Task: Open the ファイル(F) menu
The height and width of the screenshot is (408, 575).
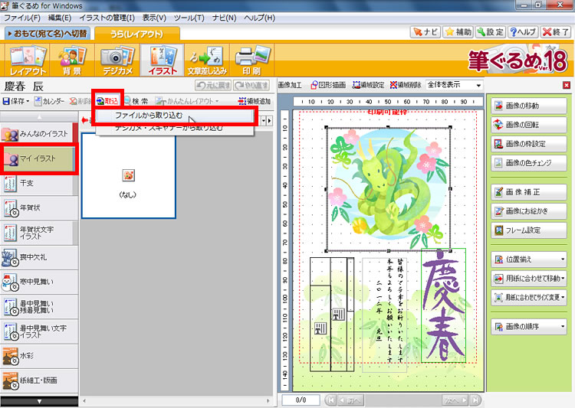Action: pos(22,18)
